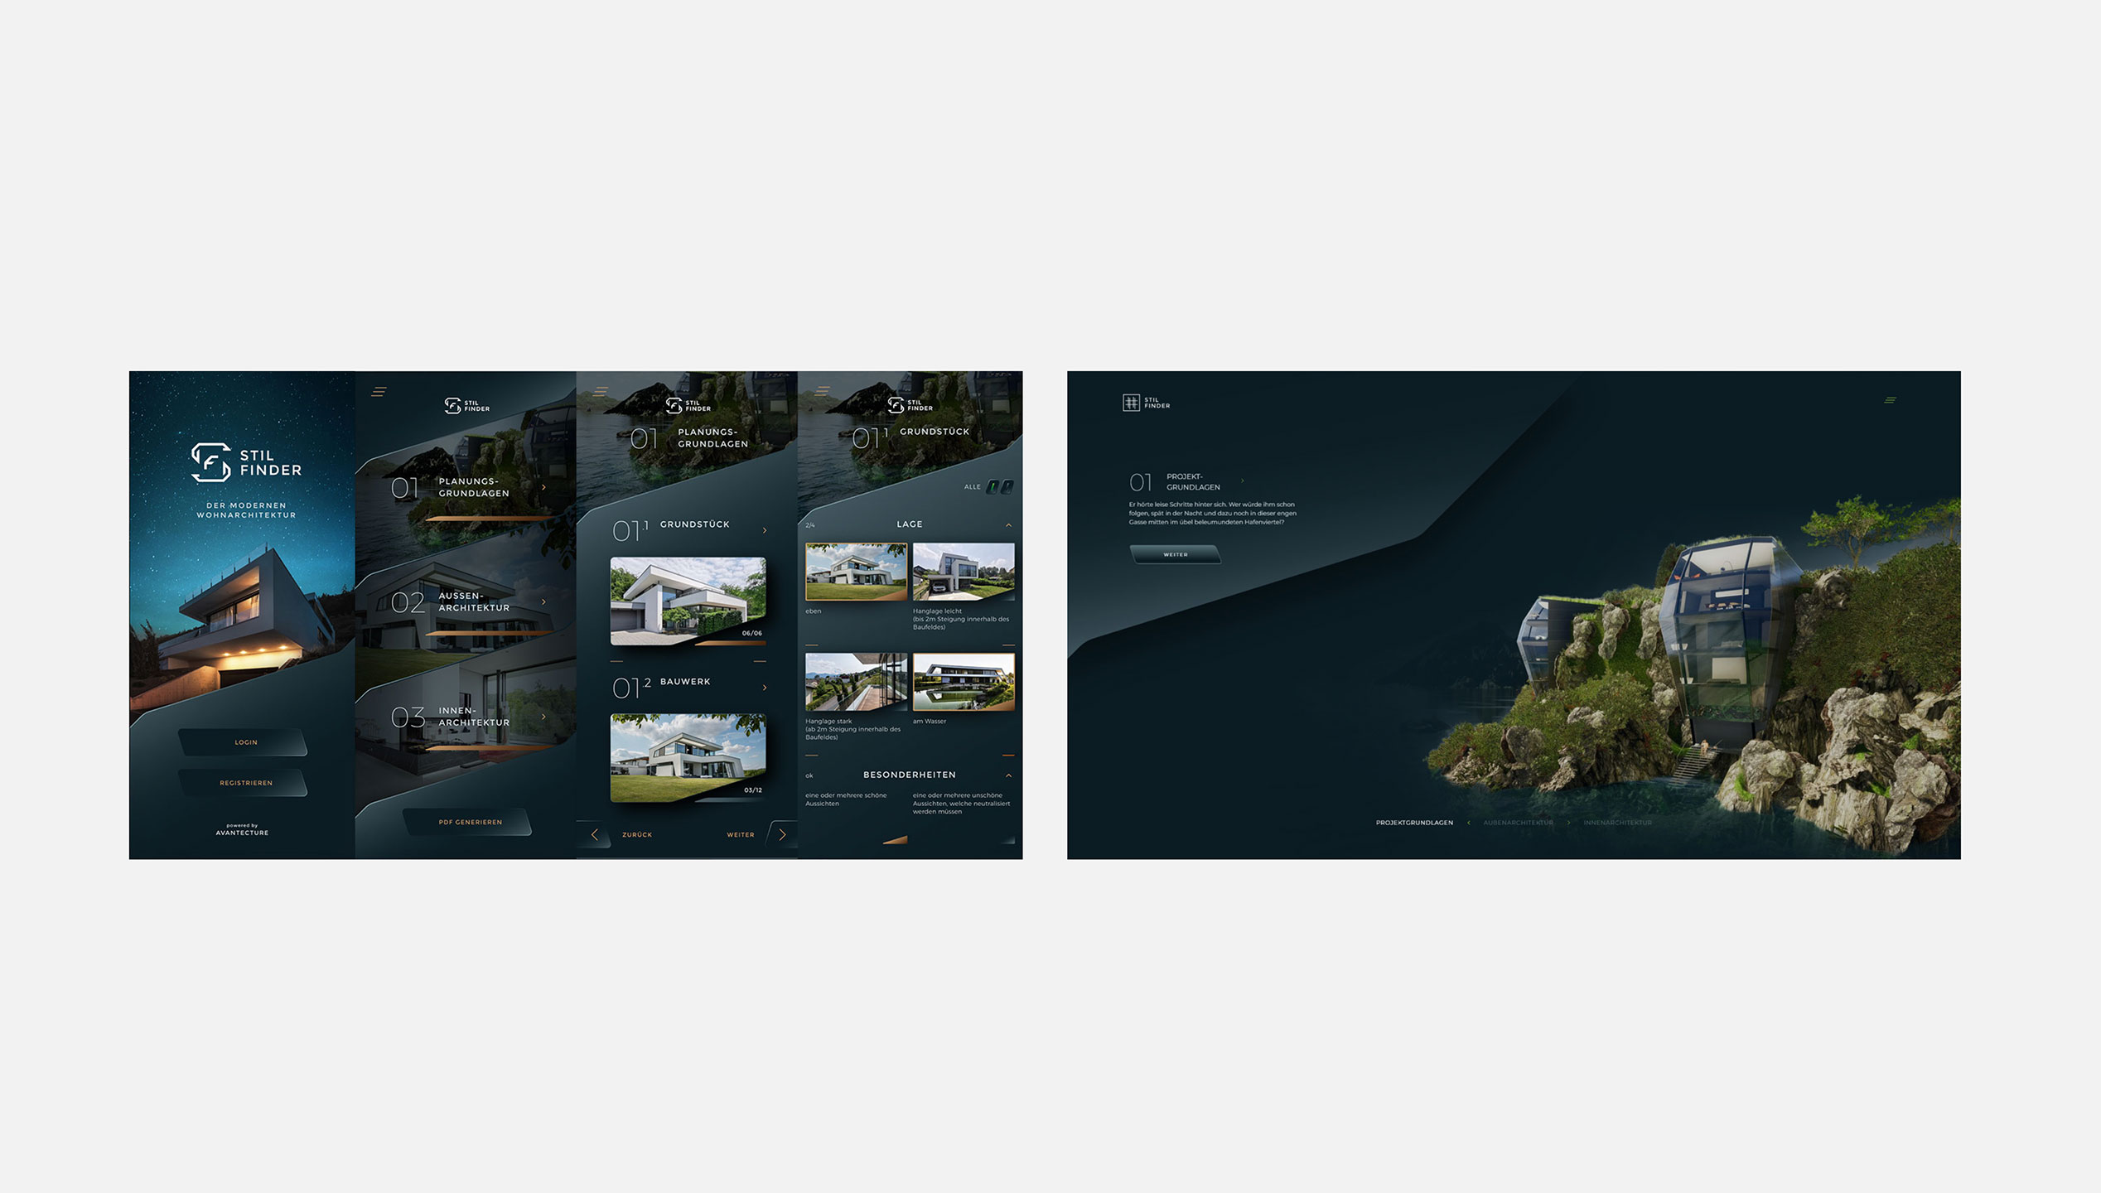Toggle the green-lit view switch beside ALLE
Viewport: 2101px width, 1193px height.
pyautogui.click(x=993, y=487)
